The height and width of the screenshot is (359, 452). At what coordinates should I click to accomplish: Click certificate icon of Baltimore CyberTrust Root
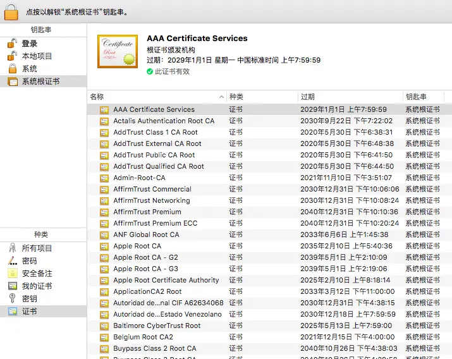(104, 326)
